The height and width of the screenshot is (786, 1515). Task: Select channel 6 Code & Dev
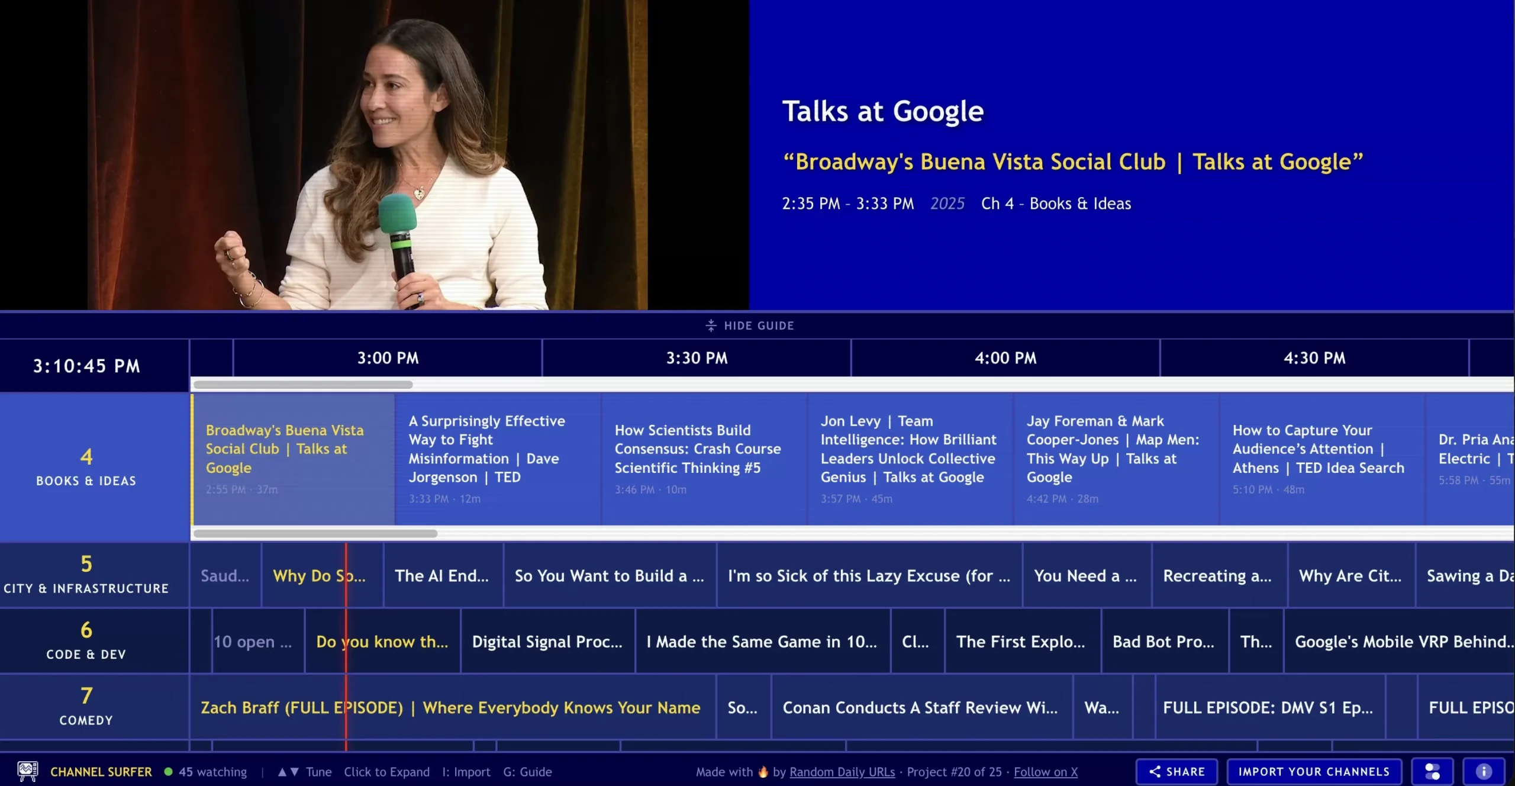(86, 640)
